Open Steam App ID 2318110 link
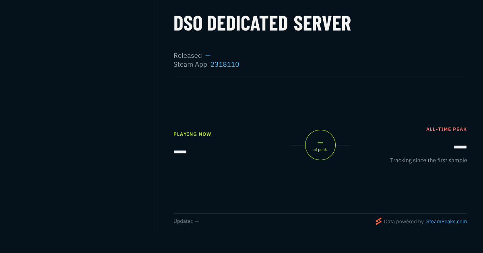 225,64
